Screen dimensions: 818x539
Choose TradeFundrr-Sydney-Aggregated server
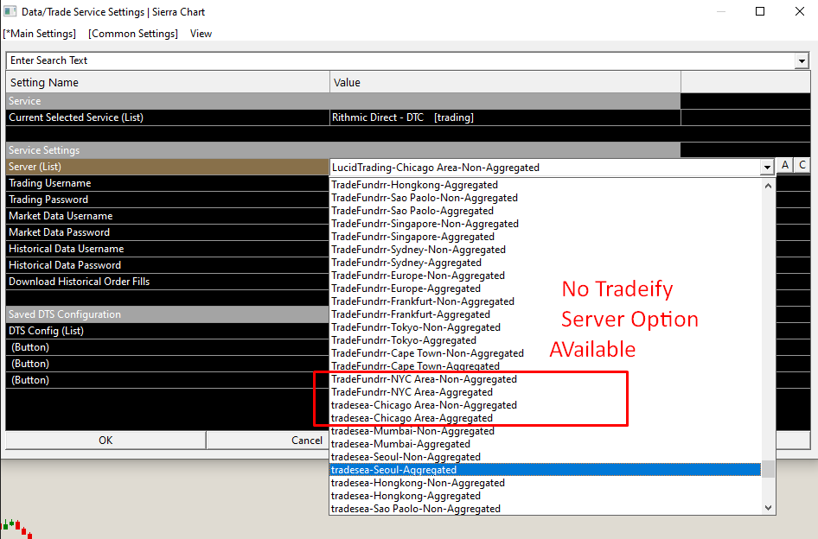546,263
